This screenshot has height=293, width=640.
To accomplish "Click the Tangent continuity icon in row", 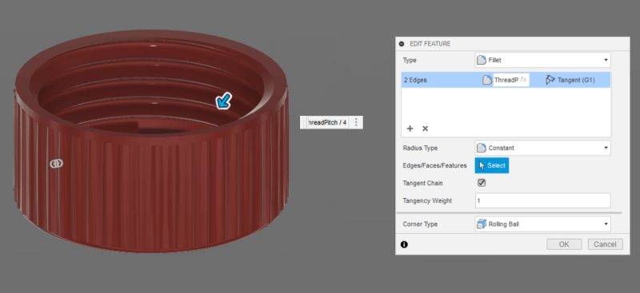I will (550, 81).
